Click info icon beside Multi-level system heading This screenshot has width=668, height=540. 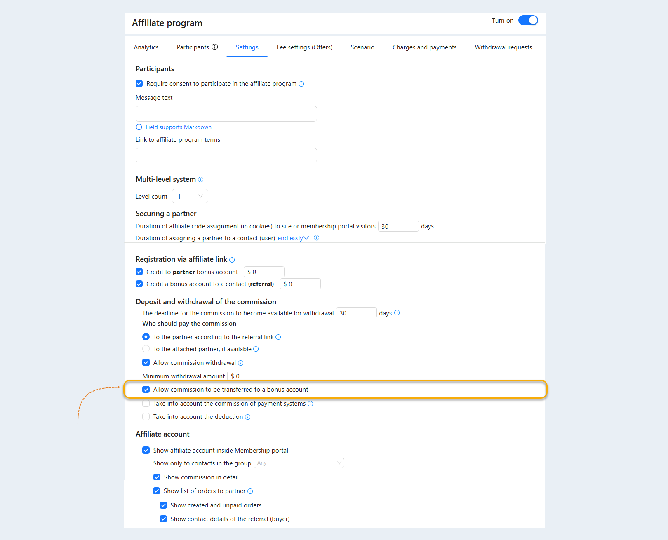coord(201,180)
